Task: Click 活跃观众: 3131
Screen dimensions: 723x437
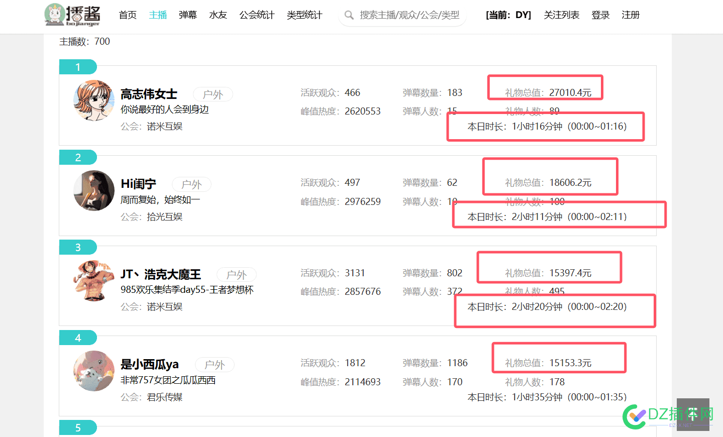Action: click(x=333, y=273)
